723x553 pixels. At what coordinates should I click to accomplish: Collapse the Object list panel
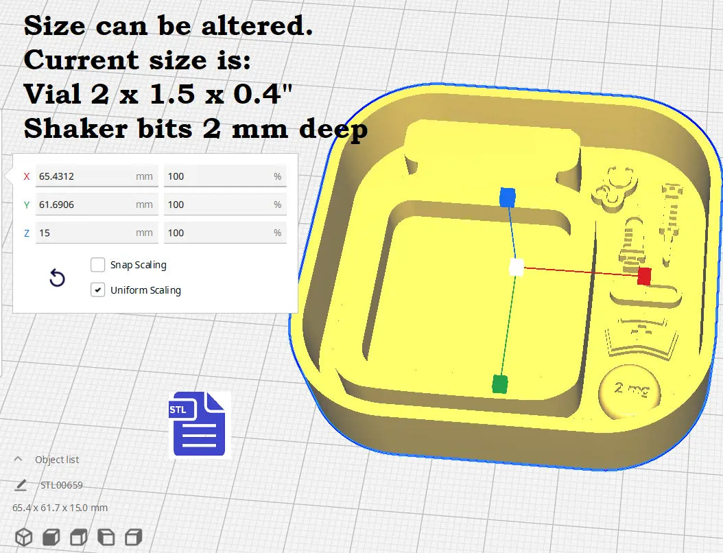click(x=19, y=459)
